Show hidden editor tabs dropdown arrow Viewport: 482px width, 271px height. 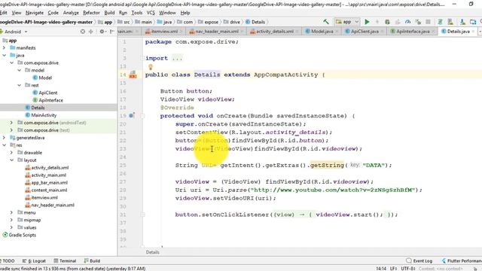click(480, 32)
